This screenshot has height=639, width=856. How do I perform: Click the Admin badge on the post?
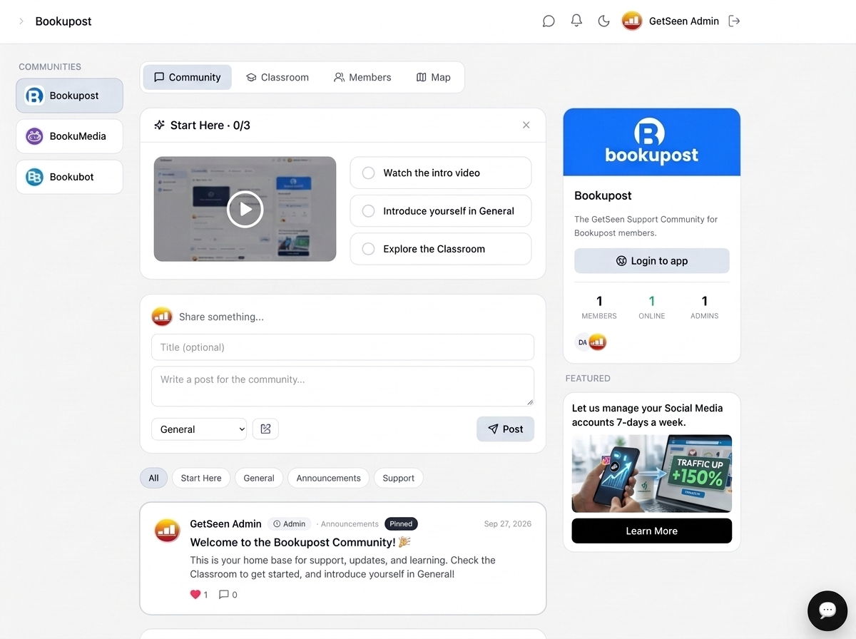coord(290,523)
